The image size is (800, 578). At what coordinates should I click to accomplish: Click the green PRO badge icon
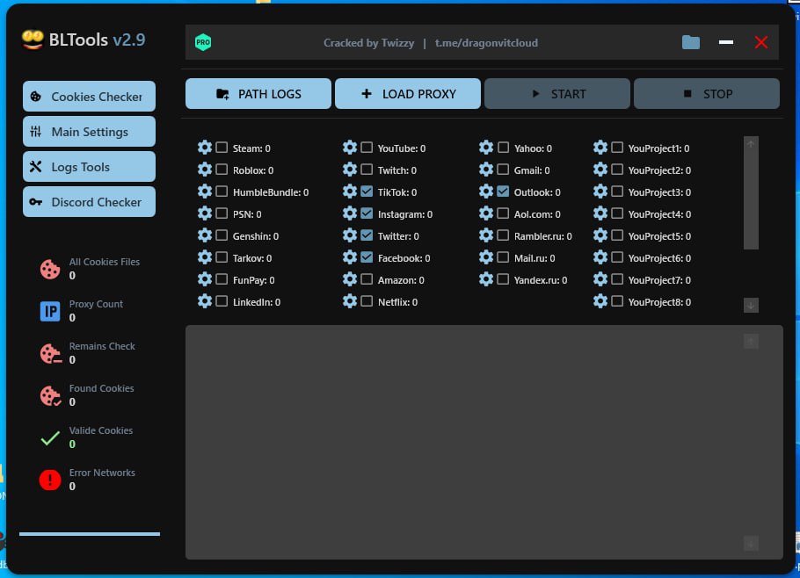203,42
